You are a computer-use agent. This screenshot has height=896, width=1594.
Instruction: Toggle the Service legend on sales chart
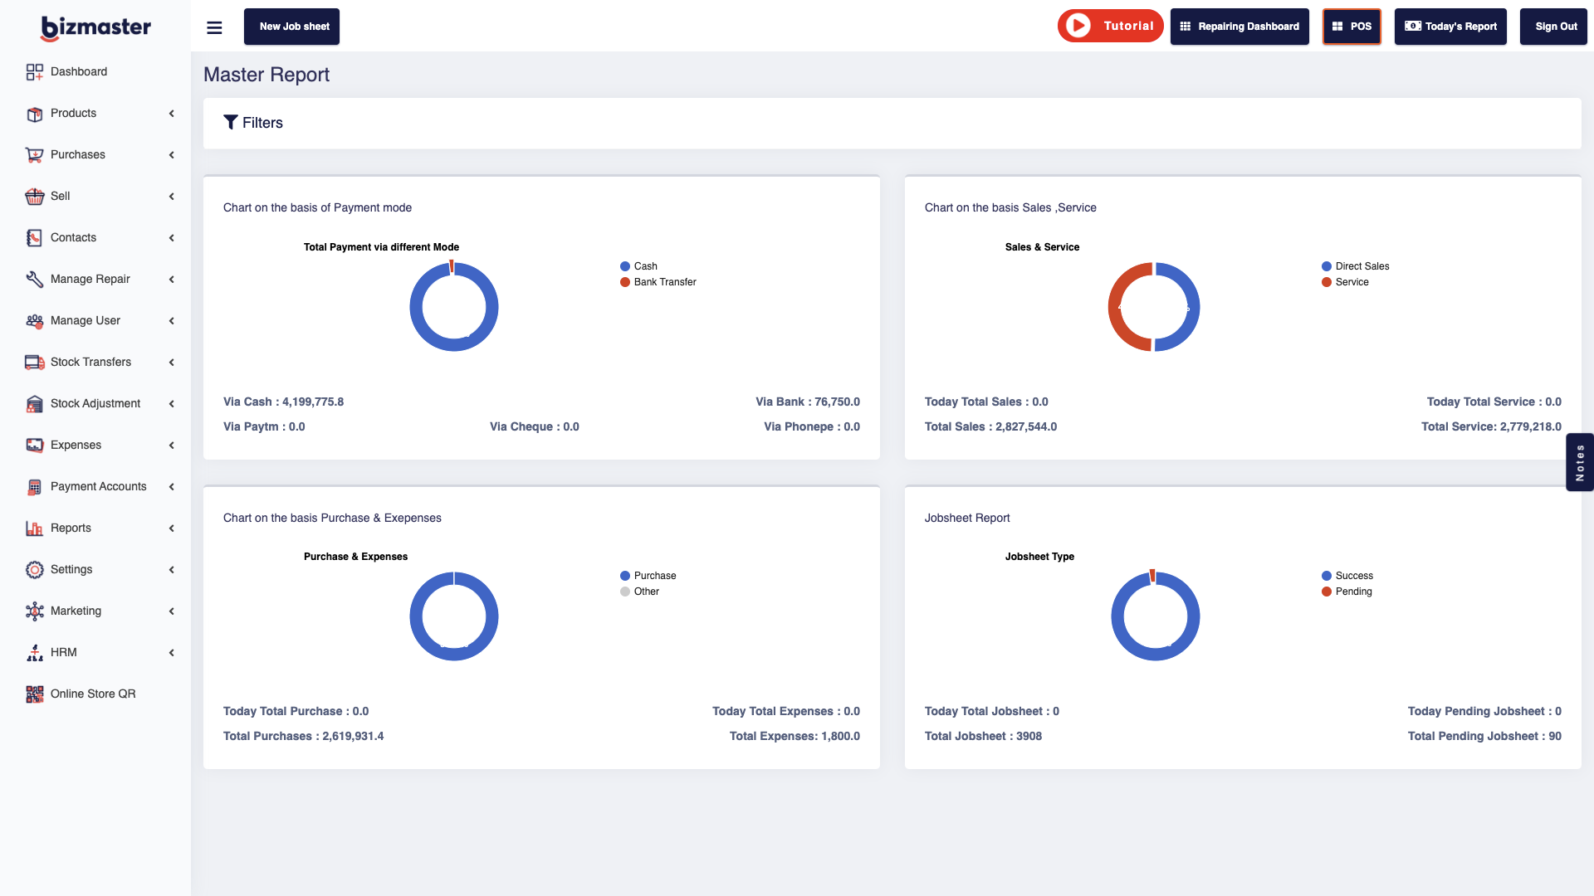point(1345,282)
